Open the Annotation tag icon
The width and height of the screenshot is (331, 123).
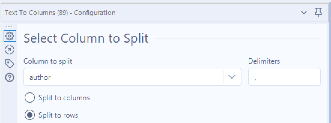pos(10,64)
